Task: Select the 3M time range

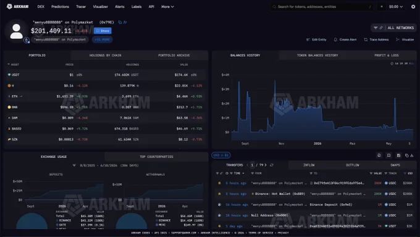Action: click(x=406, y=64)
